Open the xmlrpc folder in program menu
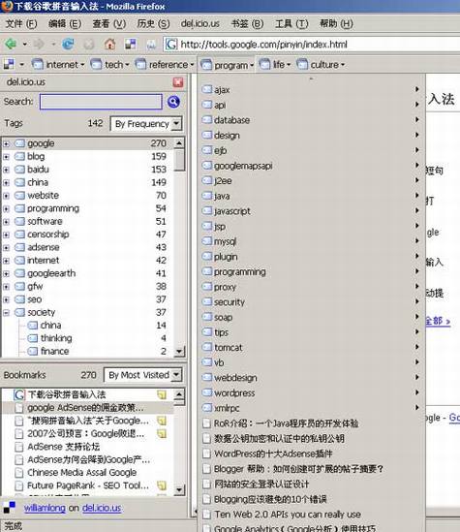The height and width of the screenshot is (532, 460). point(310,408)
